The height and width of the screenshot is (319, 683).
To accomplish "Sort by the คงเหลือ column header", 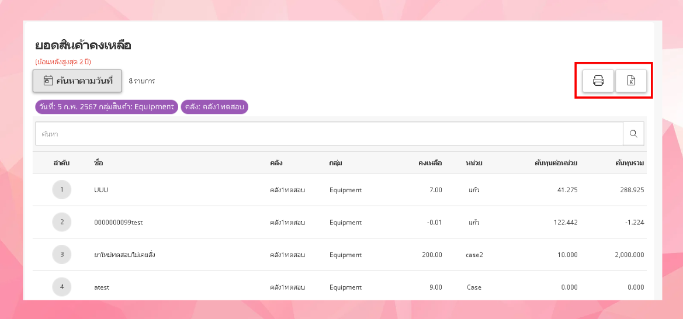I will (x=430, y=163).
